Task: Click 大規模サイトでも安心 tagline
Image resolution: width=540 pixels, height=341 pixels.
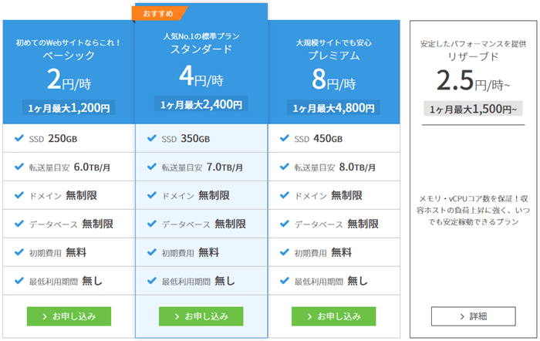Action: (x=334, y=42)
